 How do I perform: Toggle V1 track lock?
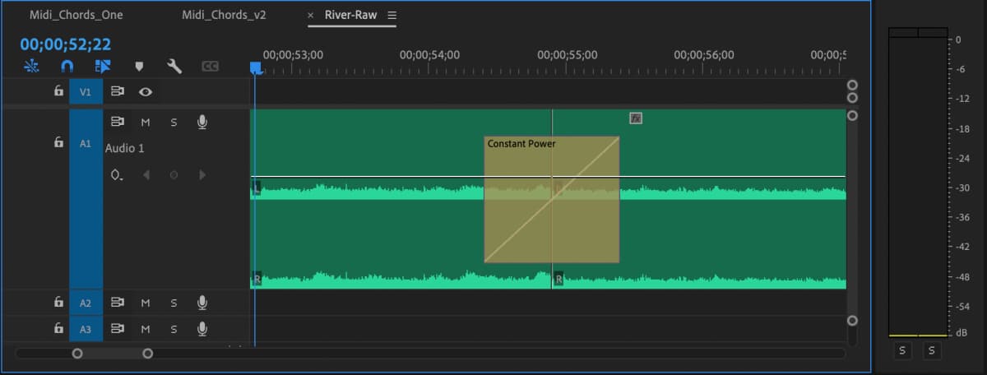click(x=58, y=91)
